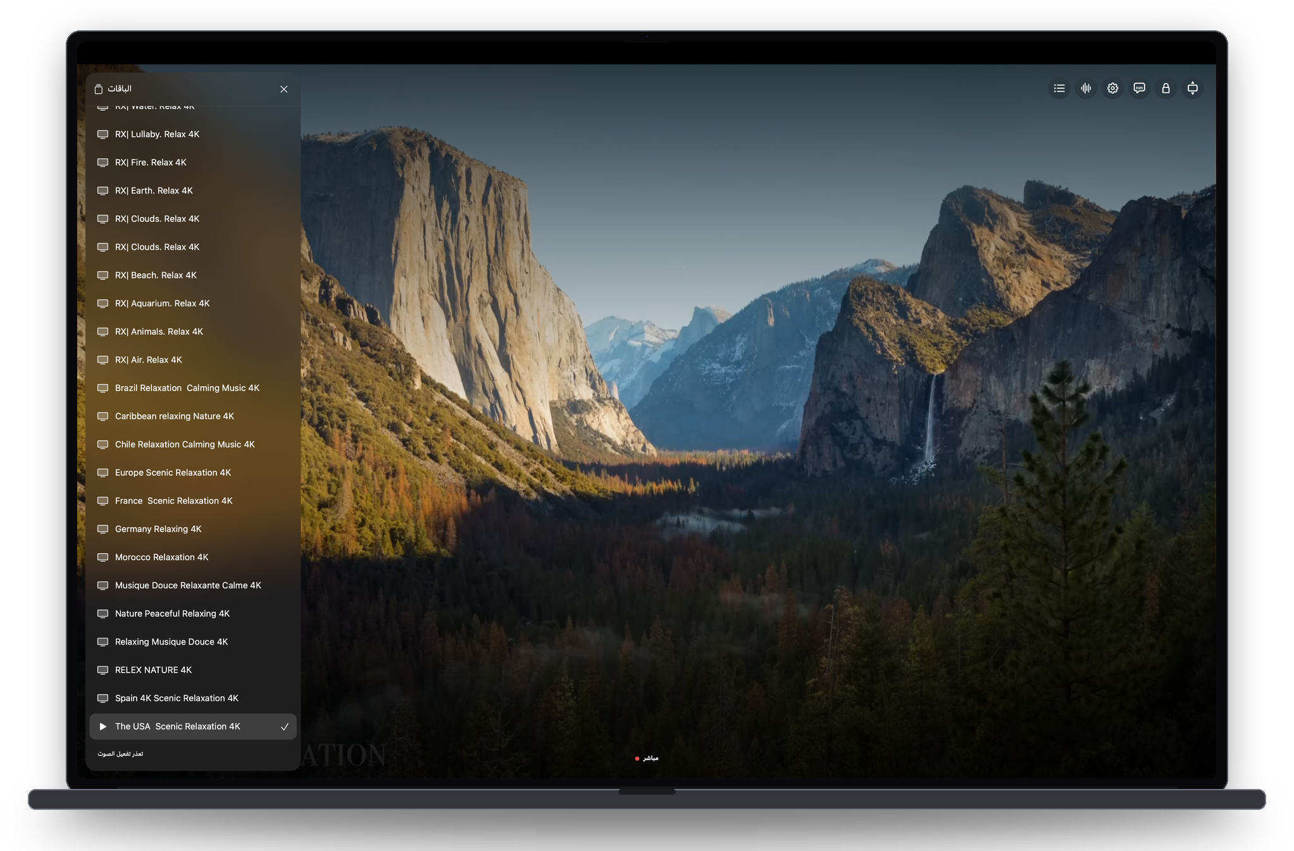
Task: Open settings gear icon
Action: pyautogui.click(x=1112, y=89)
